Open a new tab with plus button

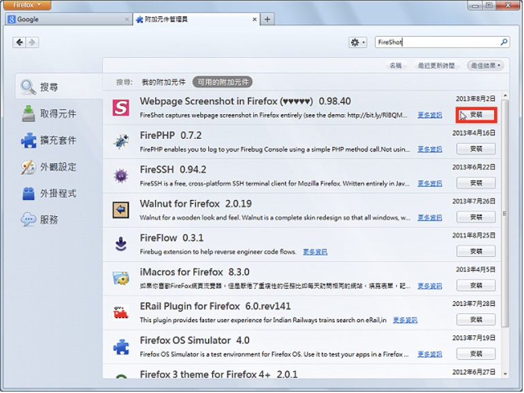(267, 19)
